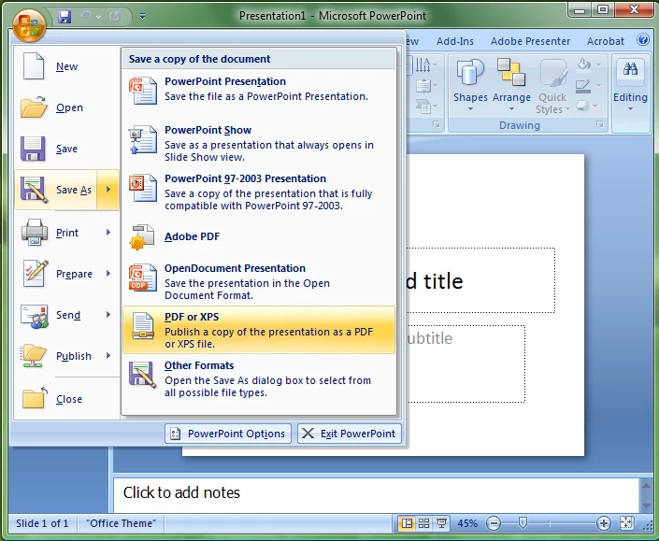This screenshot has height=541, width=659.
Task: Click the Save floppy disk icon
Action: pos(33,149)
